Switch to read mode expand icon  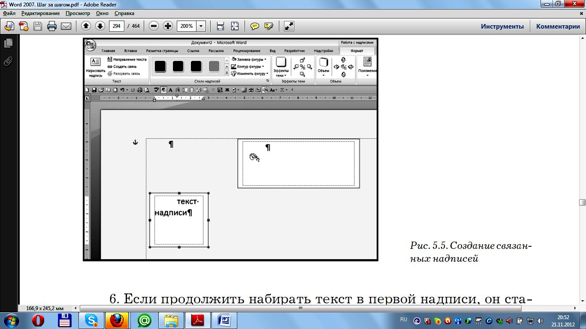click(289, 26)
